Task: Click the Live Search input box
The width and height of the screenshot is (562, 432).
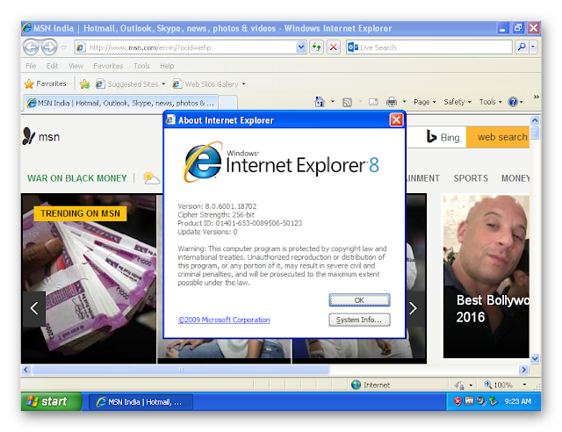Action: (x=429, y=47)
